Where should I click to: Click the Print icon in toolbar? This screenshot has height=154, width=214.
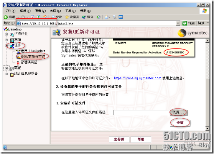pos(115,17)
